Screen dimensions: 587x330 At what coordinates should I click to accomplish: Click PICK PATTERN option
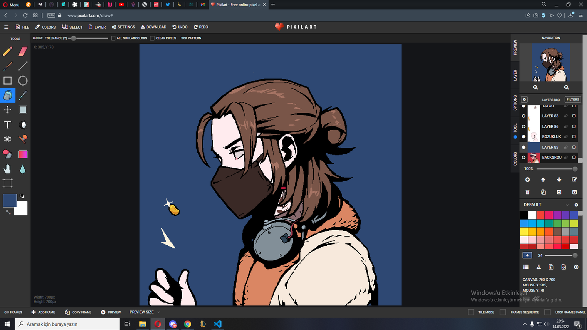191,38
